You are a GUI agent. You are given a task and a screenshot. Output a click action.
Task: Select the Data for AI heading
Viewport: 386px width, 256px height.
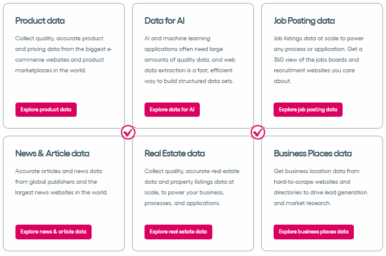coord(165,21)
